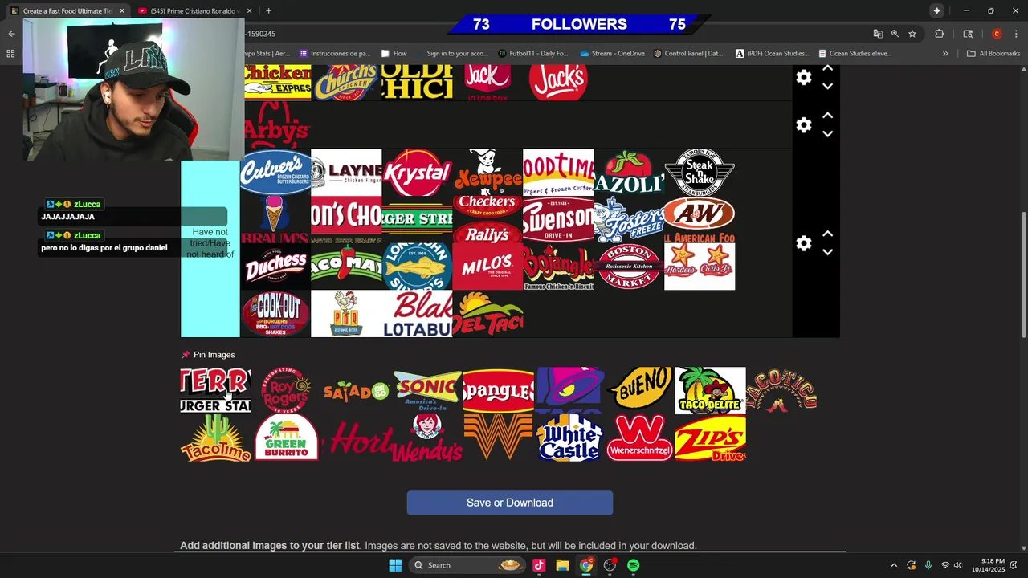Click the zoom magnifier icon in address bar

[895, 34]
